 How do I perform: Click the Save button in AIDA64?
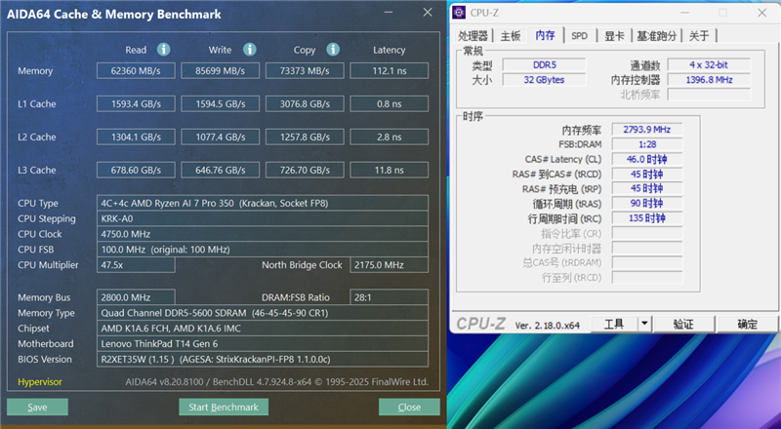37,407
